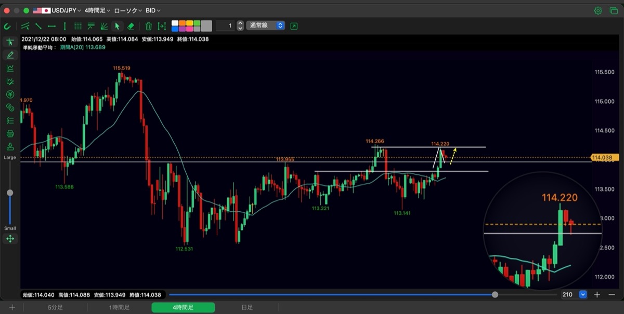Viewport: 624px width, 314px height.
Task: Pick the vertical line drawing tool
Action: (x=64, y=25)
